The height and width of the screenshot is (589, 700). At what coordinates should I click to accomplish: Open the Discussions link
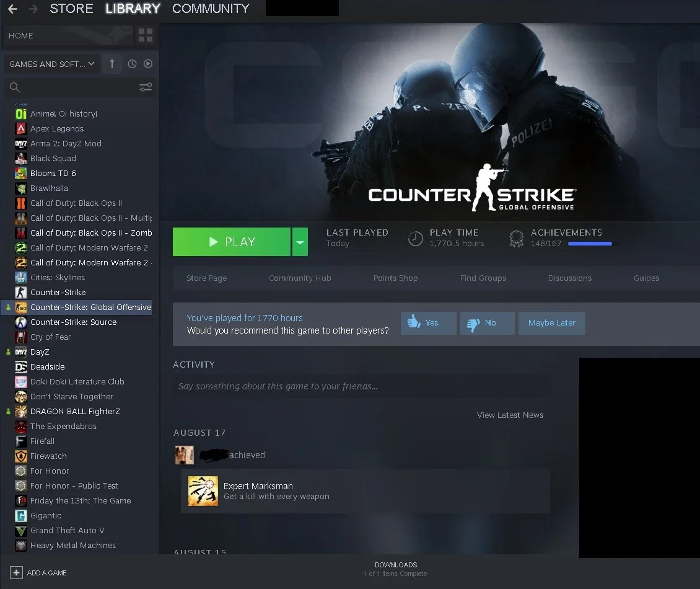click(570, 278)
